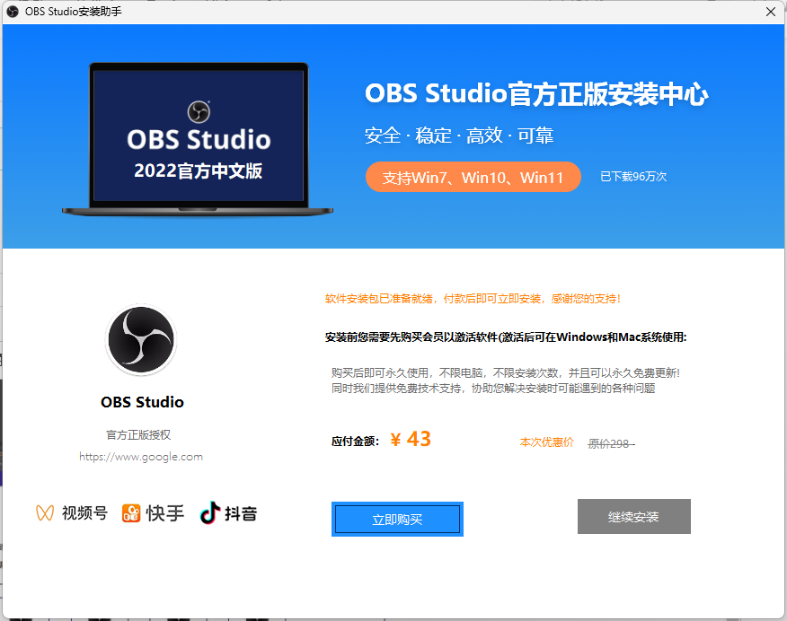Click the bold 安装前您需要先购买会员 line
The image size is (787, 621).
506,337
